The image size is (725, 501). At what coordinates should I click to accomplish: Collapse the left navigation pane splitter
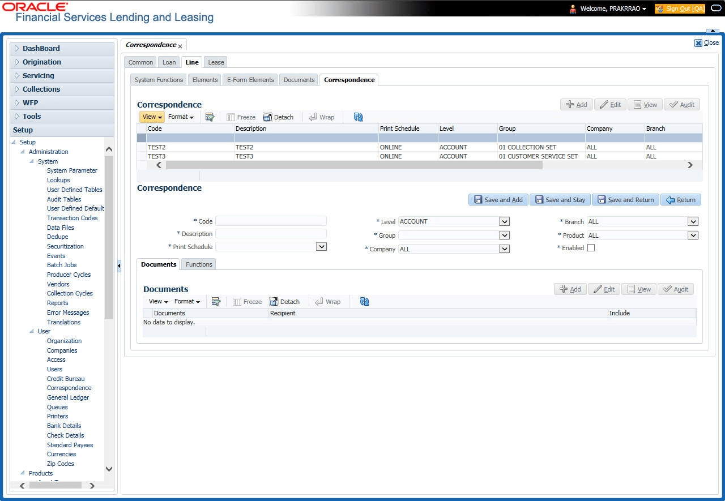(x=119, y=266)
